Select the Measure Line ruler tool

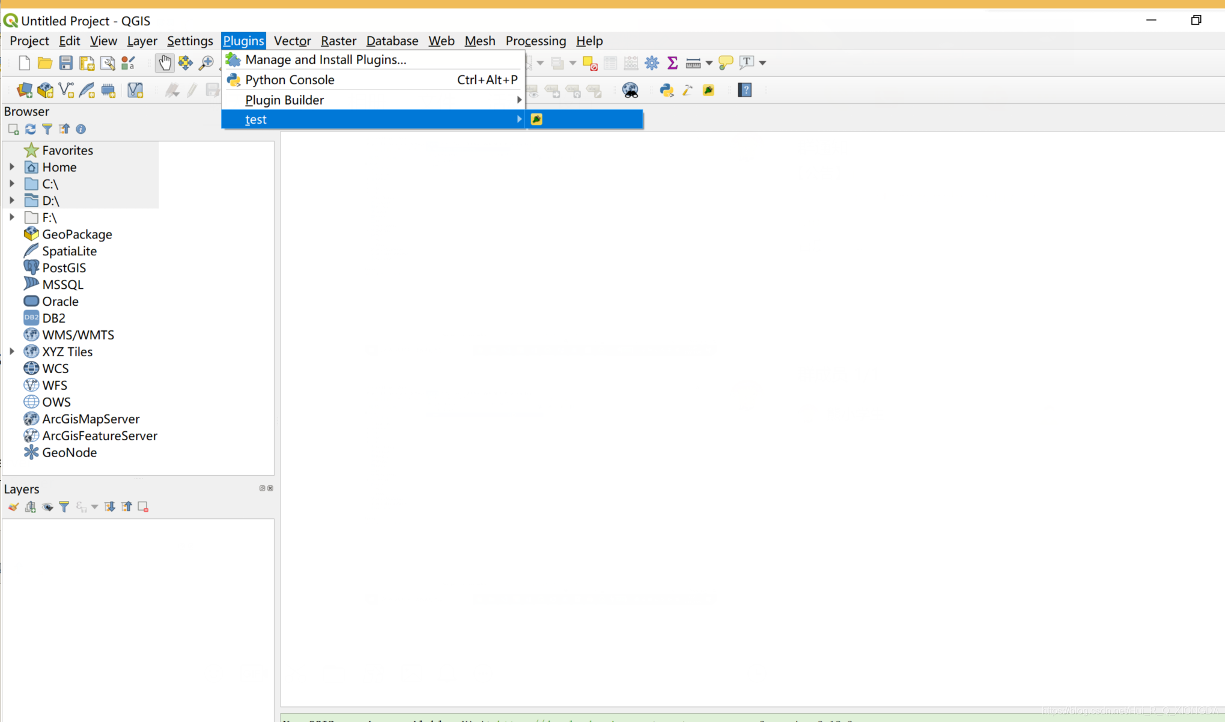click(x=693, y=62)
